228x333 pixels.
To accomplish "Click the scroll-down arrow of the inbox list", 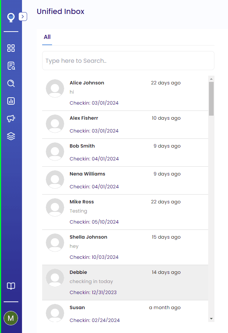I will [x=211, y=319].
